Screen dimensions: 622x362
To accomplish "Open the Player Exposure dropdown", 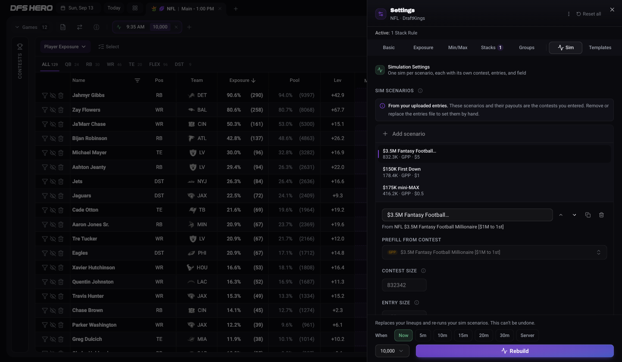I will coord(65,47).
